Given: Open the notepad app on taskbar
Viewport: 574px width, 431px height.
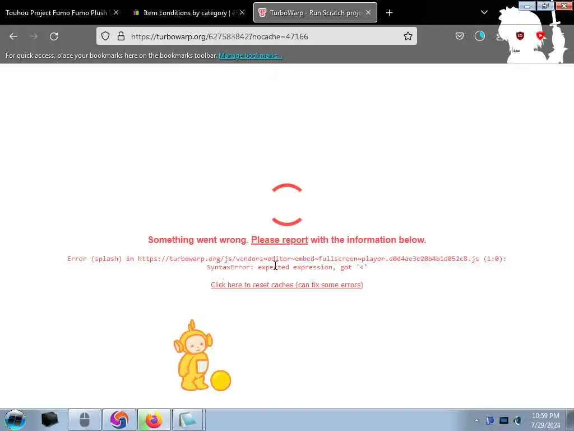Looking at the screenshot, I should [x=187, y=420].
